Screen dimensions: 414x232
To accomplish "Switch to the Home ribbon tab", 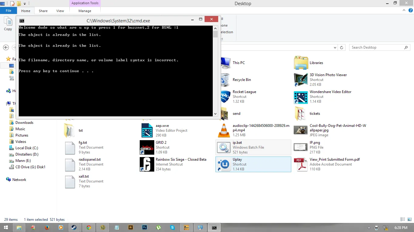I will (x=26, y=11).
